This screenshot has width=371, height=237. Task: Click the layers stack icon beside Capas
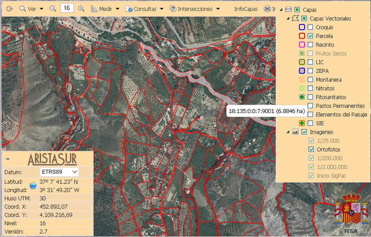(288, 9)
